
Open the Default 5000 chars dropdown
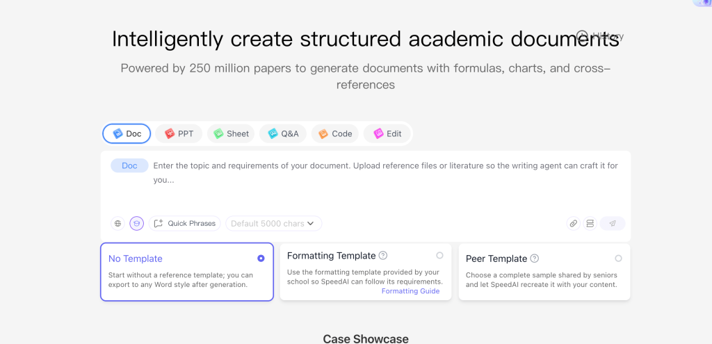273,223
